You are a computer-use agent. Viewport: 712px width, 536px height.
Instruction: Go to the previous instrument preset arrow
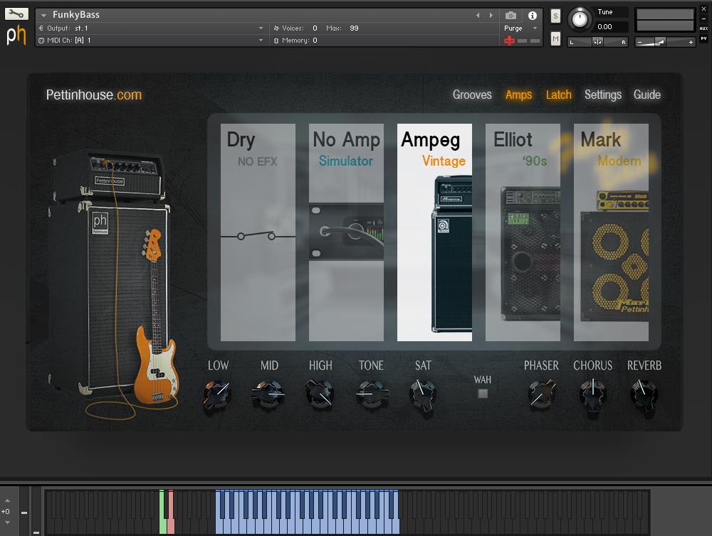tap(478, 15)
